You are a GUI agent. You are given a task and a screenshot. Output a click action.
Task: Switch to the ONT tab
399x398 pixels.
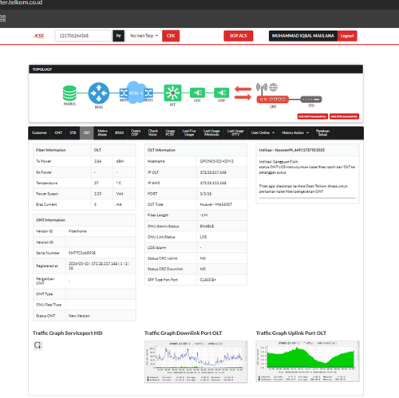pyautogui.click(x=58, y=132)
